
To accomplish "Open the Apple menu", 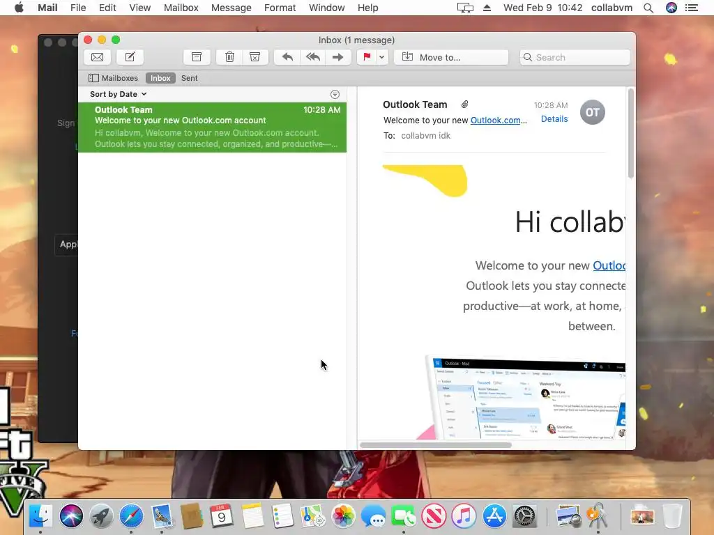I will (x=19, y=8).
